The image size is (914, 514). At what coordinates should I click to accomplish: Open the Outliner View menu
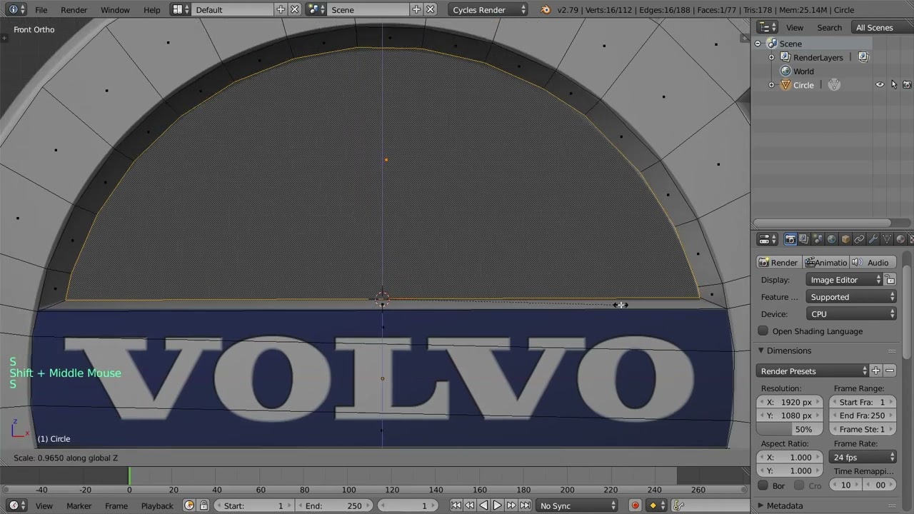pyautogui.click(x=795, y=28)
